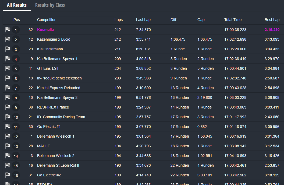Click finish flag next to RESPIREX France
Screen dimensions: 284x185
(8, 107)
